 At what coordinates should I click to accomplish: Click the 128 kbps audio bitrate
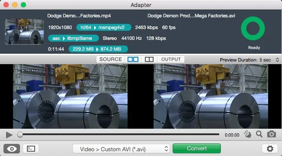click(156, 38)
